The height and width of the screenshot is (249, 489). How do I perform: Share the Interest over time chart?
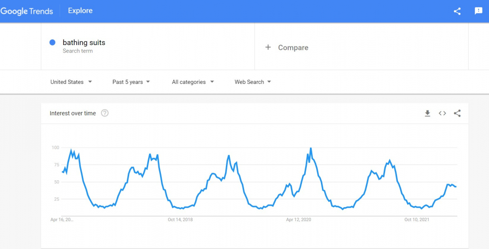[457, 113]
